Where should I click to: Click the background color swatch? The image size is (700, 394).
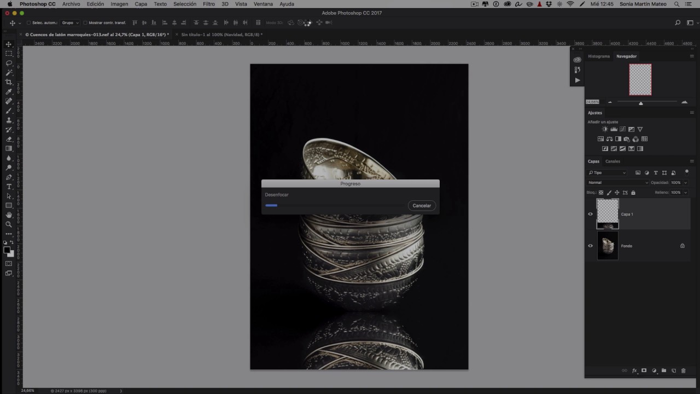(x=11, y=253)
